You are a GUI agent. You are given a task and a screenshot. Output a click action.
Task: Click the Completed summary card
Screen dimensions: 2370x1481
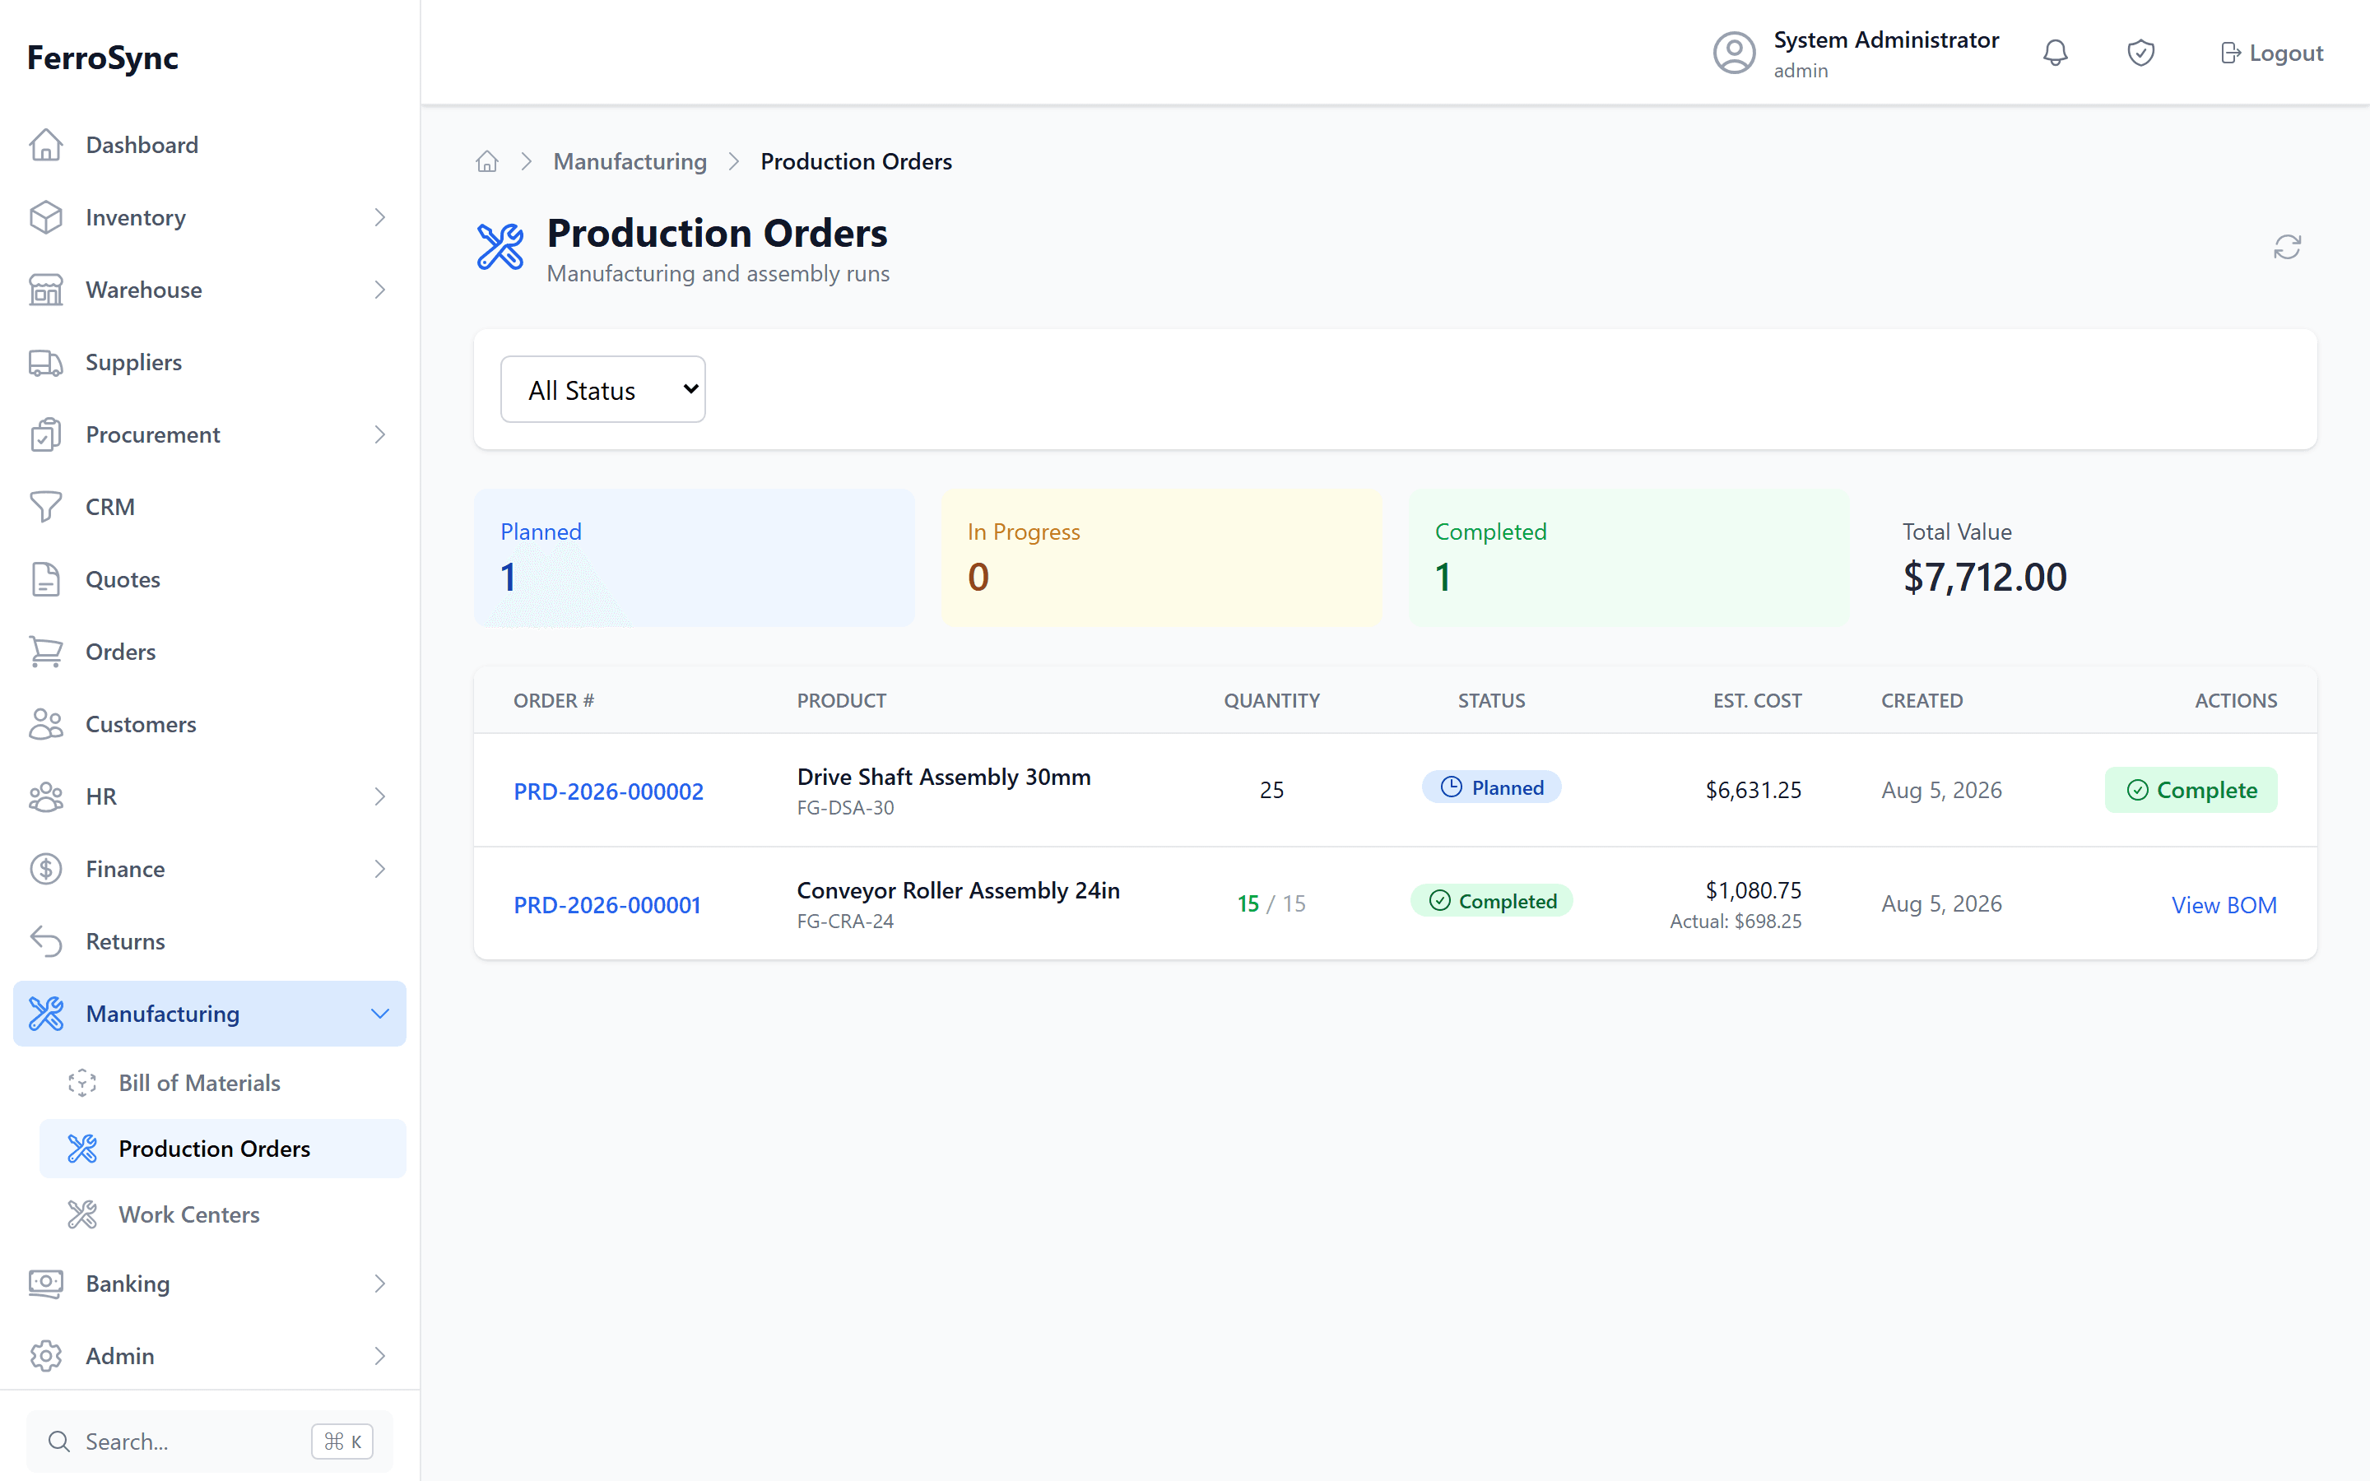(x=1629, y=559)
